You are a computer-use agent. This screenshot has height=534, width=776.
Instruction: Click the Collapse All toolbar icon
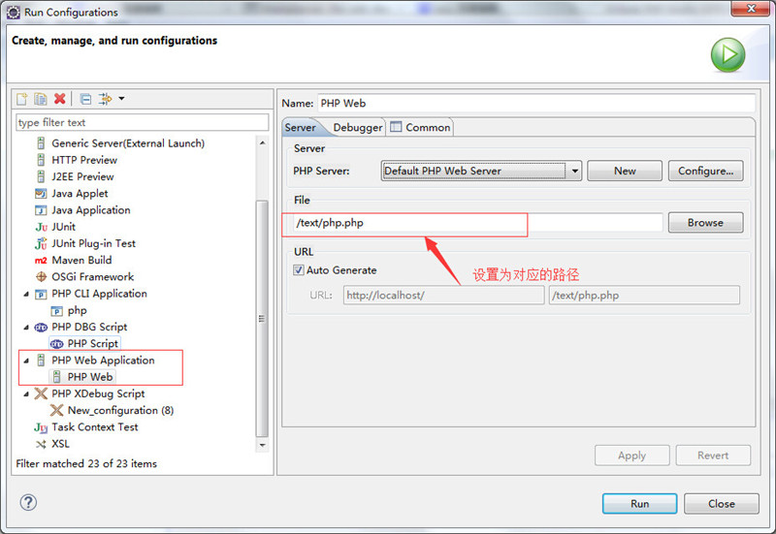tap(85, 99)
